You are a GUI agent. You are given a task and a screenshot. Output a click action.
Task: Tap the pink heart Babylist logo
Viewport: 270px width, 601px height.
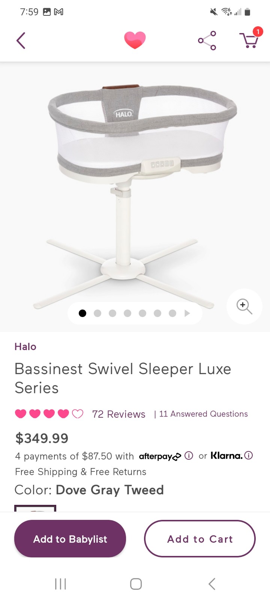coord(135,40)
